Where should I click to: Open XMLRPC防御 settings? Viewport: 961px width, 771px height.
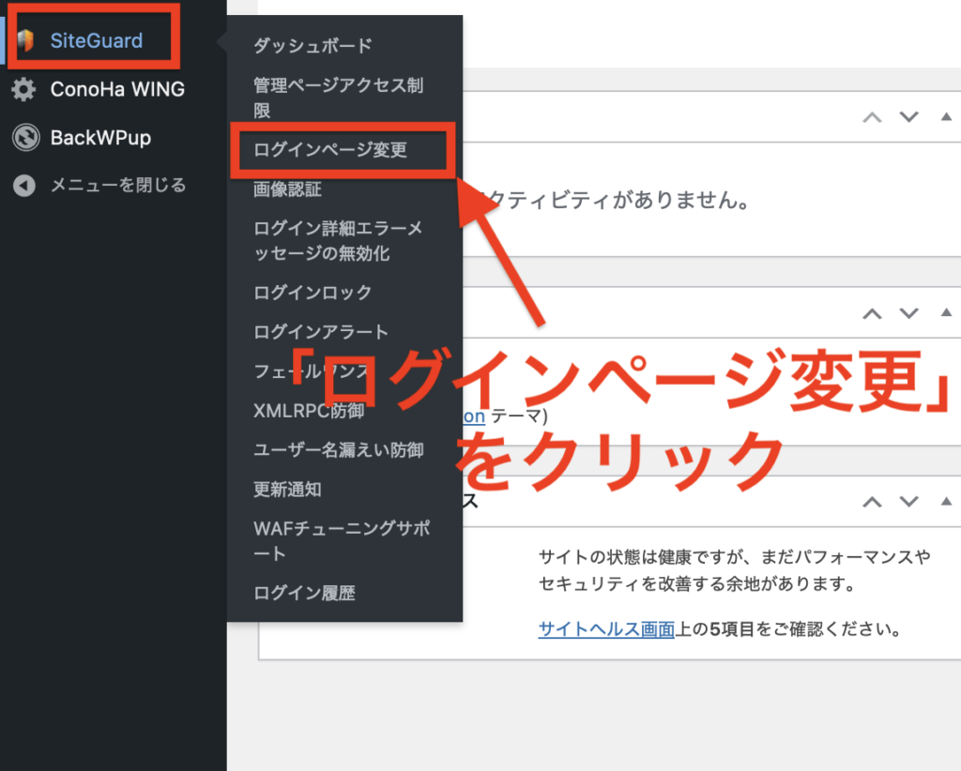pyautogui.click(x=308, y=411)
